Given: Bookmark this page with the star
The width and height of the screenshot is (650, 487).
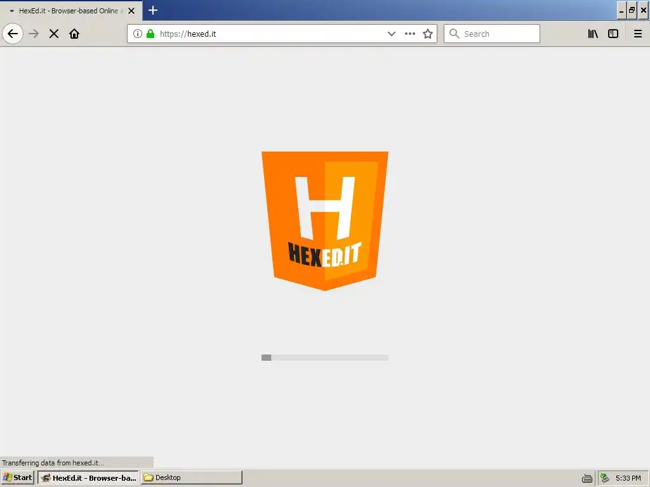Looking at the screenshot, I should coord(428,34).
